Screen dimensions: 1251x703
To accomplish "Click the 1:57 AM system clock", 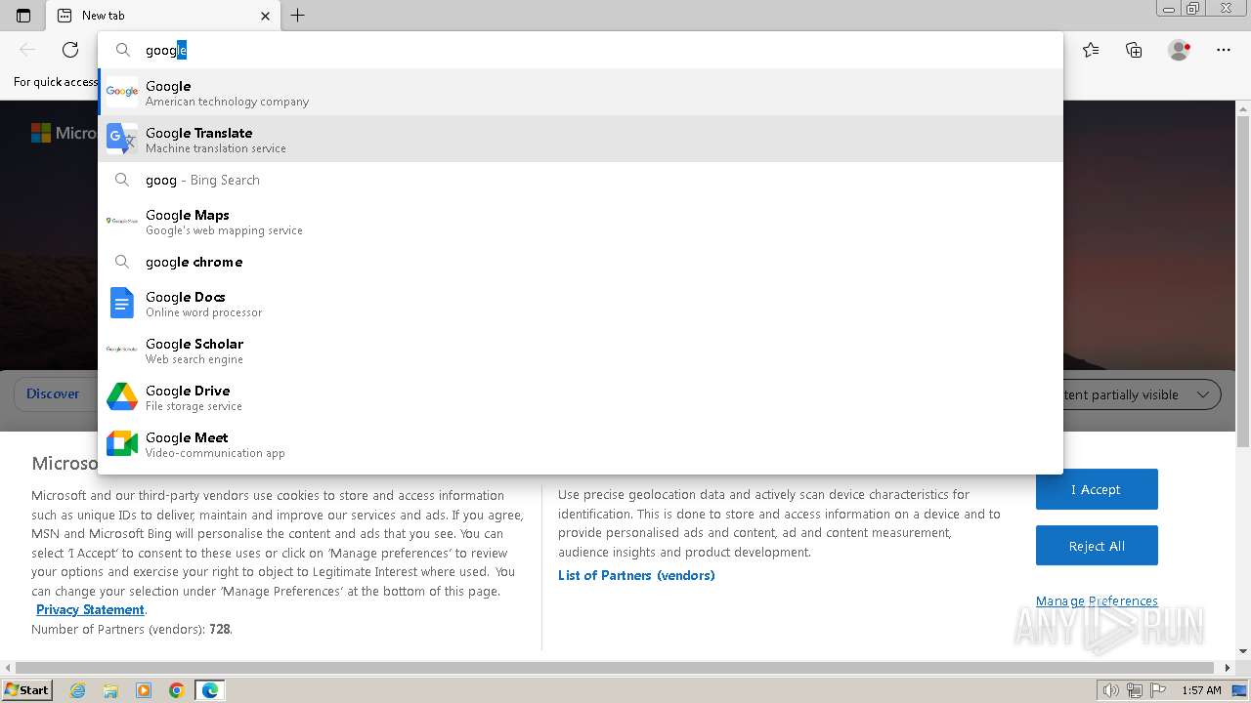I will click(1201, 690).
